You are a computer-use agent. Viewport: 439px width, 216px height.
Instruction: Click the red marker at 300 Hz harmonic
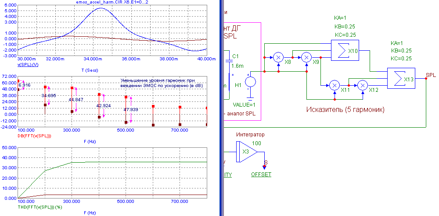click(72, 88)
